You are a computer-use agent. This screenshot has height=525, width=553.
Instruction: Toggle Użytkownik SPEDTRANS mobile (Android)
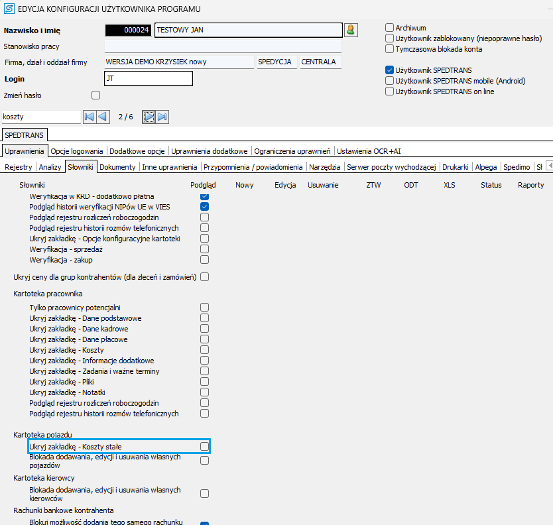(x=390, y=81)
